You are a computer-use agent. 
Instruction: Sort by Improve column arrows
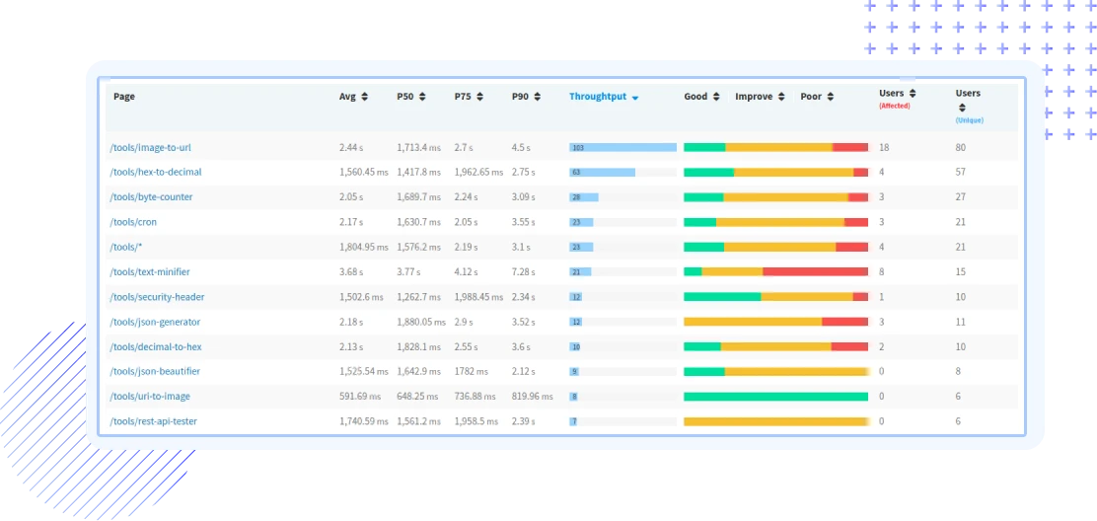click(781, 98)
